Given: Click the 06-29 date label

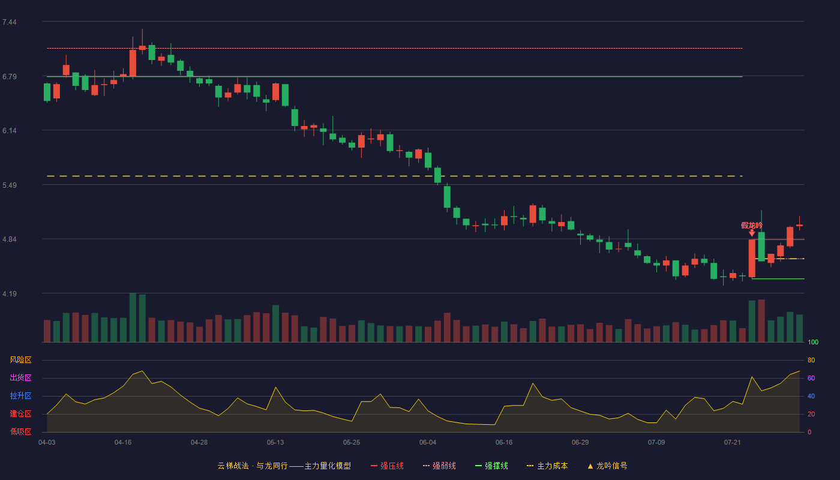Looking at the screenshot, I should [580, 442].
